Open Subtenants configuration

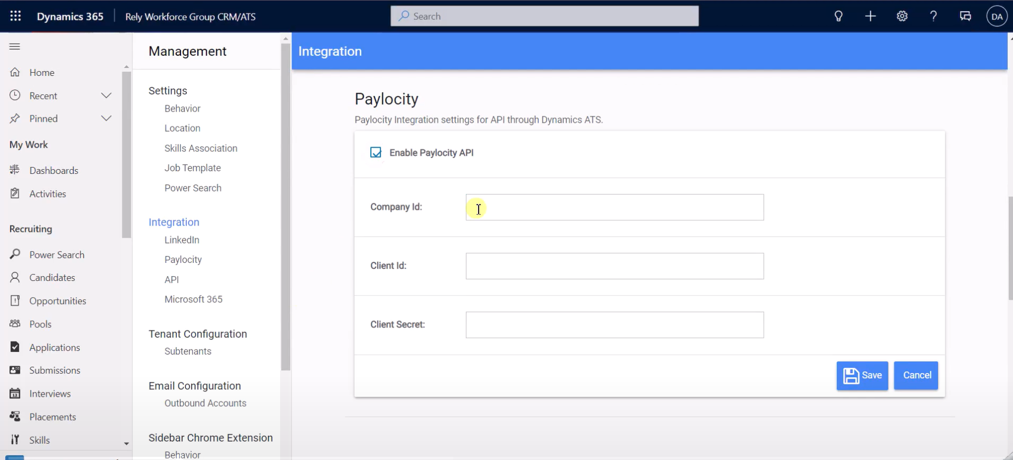pos(188,351)
